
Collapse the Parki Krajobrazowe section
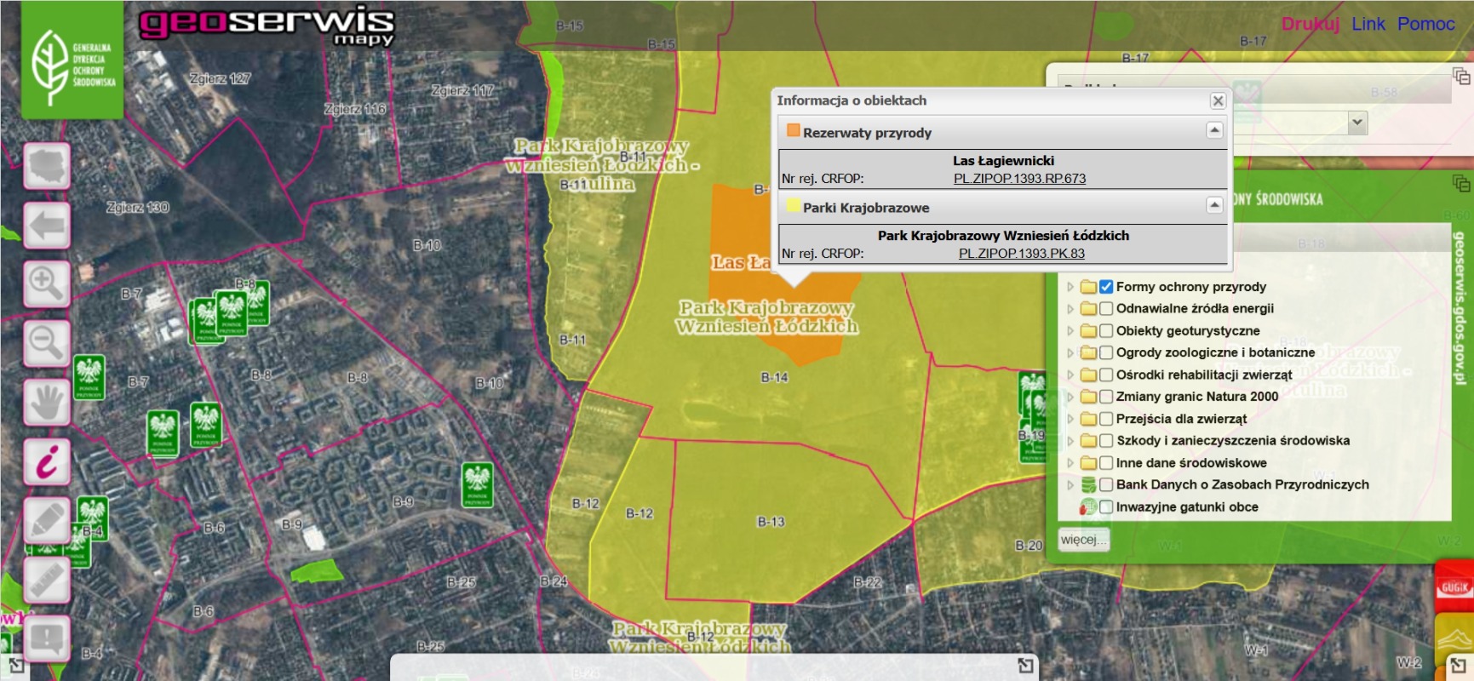[1215, 205]
